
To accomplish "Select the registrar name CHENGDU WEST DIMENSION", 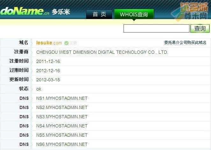I will pos(102,52).
